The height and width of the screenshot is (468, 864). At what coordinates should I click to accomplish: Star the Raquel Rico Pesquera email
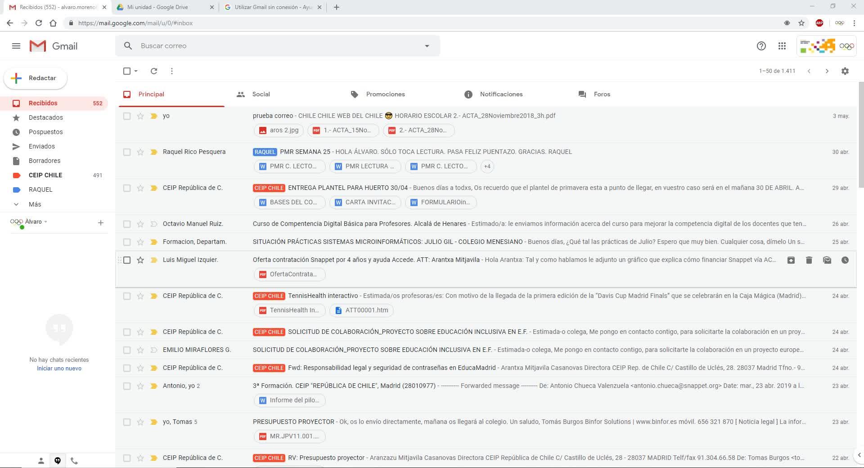click(x=140, y=152)
